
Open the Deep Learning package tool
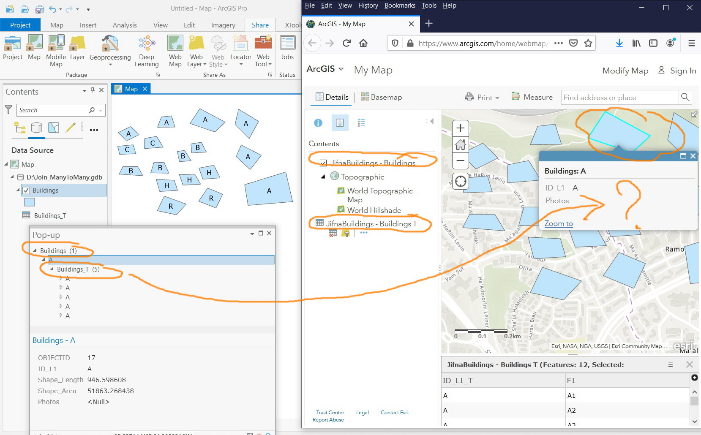point(147,44)
